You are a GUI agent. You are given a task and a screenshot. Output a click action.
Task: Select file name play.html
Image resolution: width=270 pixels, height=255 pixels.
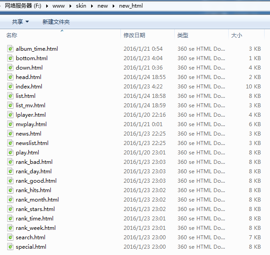point(27,153)
